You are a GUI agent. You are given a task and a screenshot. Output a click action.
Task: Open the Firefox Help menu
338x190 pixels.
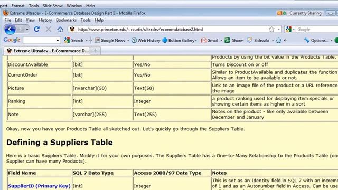[99, 20]
